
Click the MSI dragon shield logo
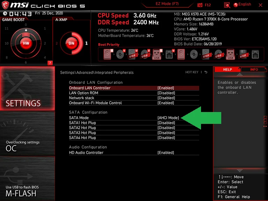5,5
